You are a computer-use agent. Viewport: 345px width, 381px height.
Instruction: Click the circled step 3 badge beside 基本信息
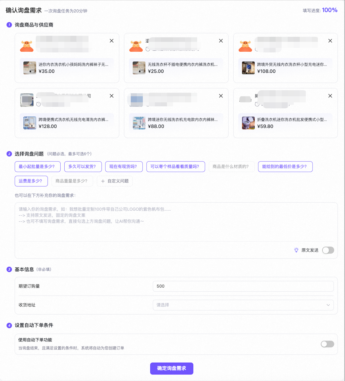(x=9, y=269)
